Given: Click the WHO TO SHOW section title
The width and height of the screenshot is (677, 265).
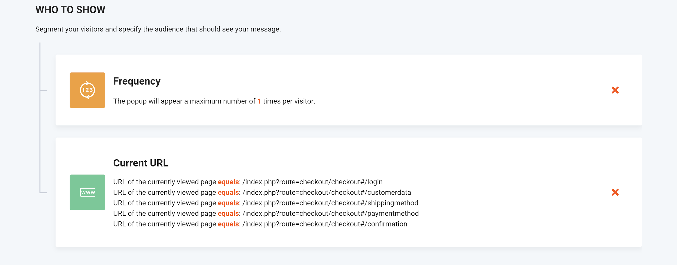Looking at the screenshot, I should tap(70, 10).
